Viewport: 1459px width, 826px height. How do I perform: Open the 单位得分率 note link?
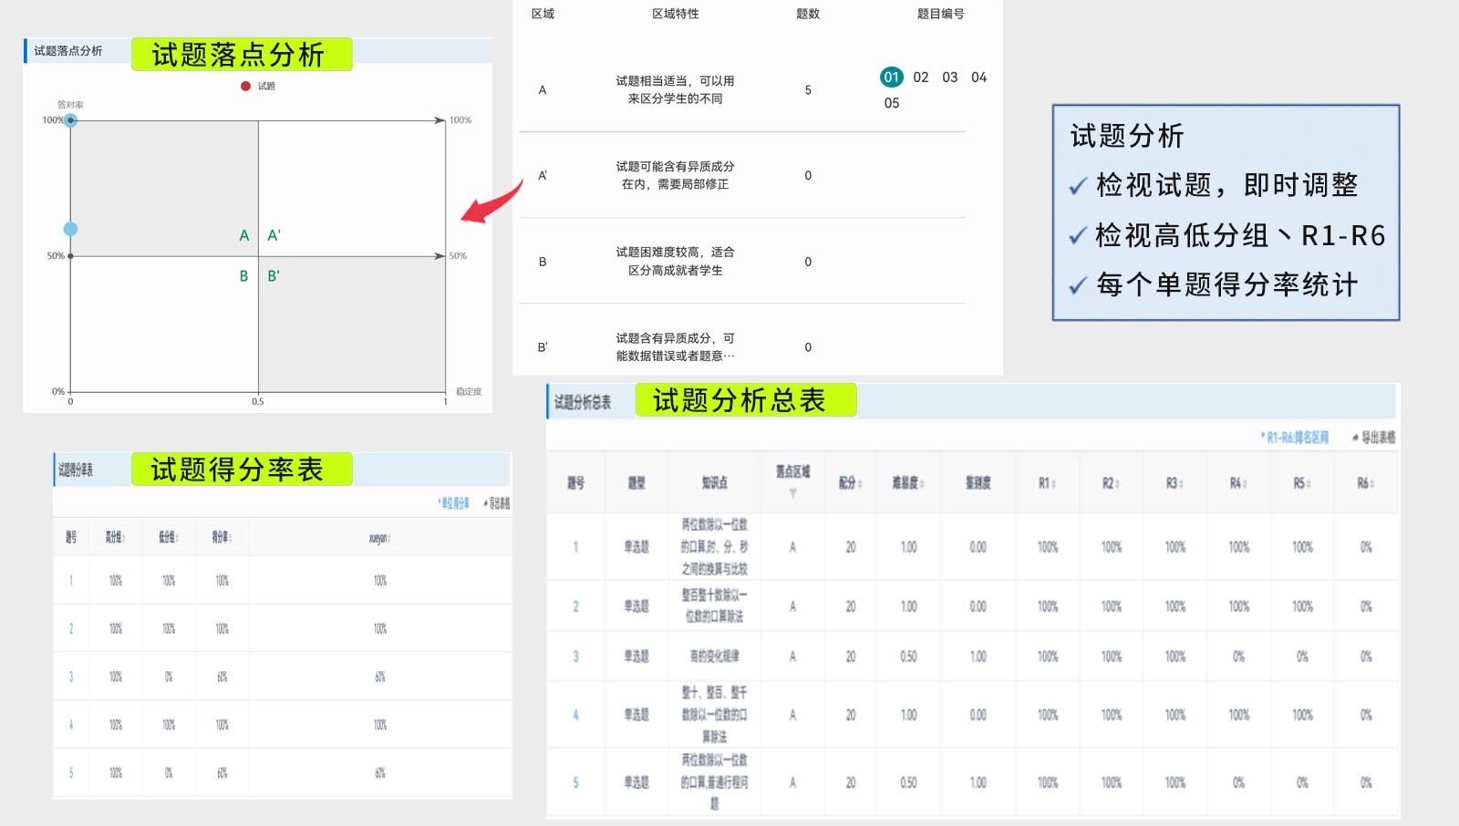454,503
